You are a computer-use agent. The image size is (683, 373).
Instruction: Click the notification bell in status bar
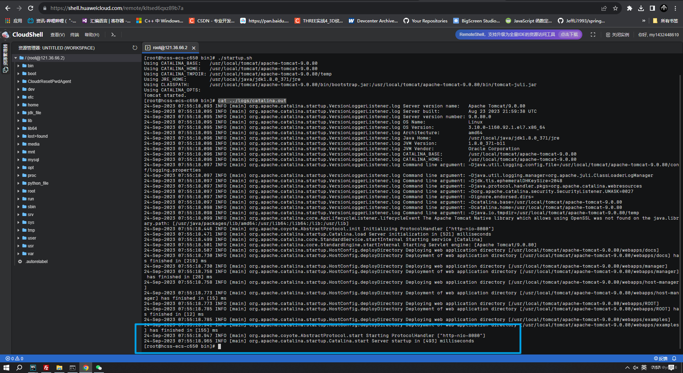[674, 358]
